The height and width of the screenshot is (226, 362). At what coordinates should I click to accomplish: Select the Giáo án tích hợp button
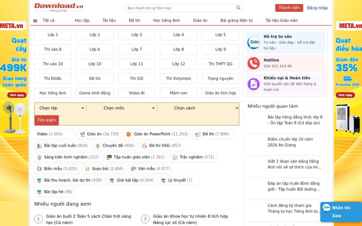[221, 93]
